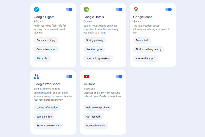Viewport: 205px width, 137px height.
Task: Click the Google Maps pin icon
Action: click(136, 9)
